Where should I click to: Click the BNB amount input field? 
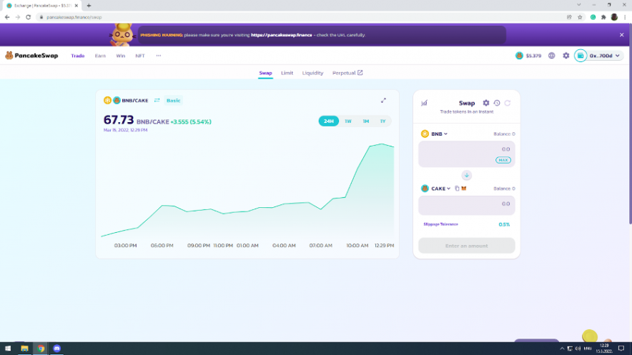[466, 149]
